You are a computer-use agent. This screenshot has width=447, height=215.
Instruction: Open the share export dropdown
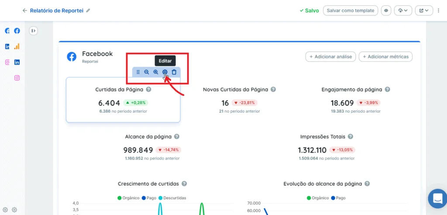424,10
